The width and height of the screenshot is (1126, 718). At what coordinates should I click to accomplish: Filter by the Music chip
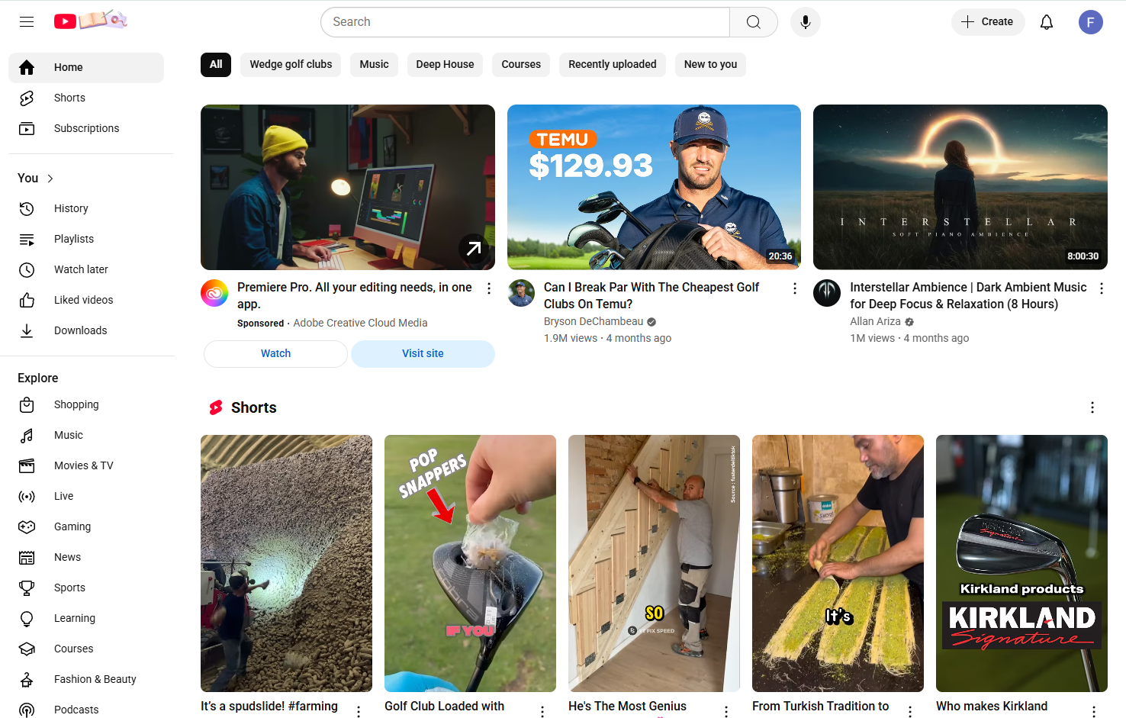pyautogui.click(x=374, y=65)
